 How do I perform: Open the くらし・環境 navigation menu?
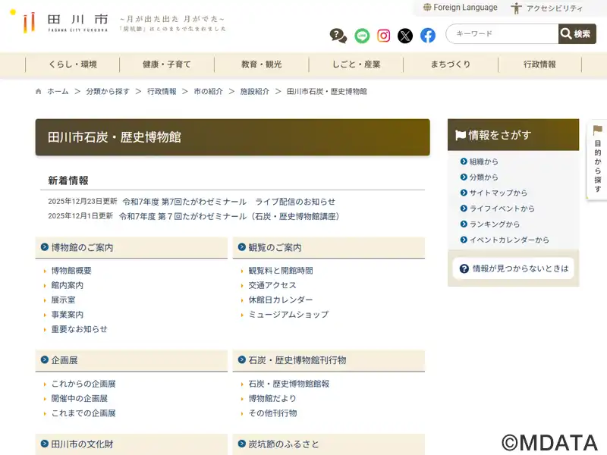73,64
